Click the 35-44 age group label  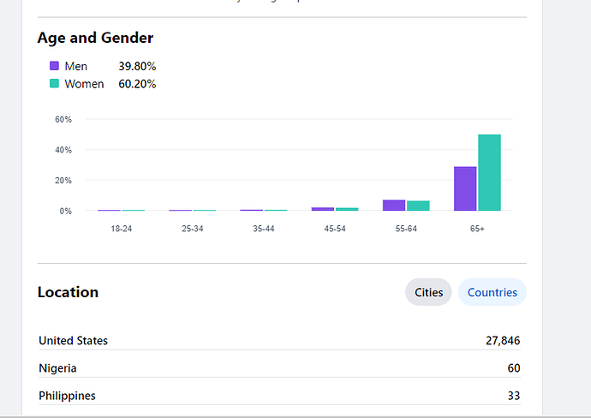(263, 229)
